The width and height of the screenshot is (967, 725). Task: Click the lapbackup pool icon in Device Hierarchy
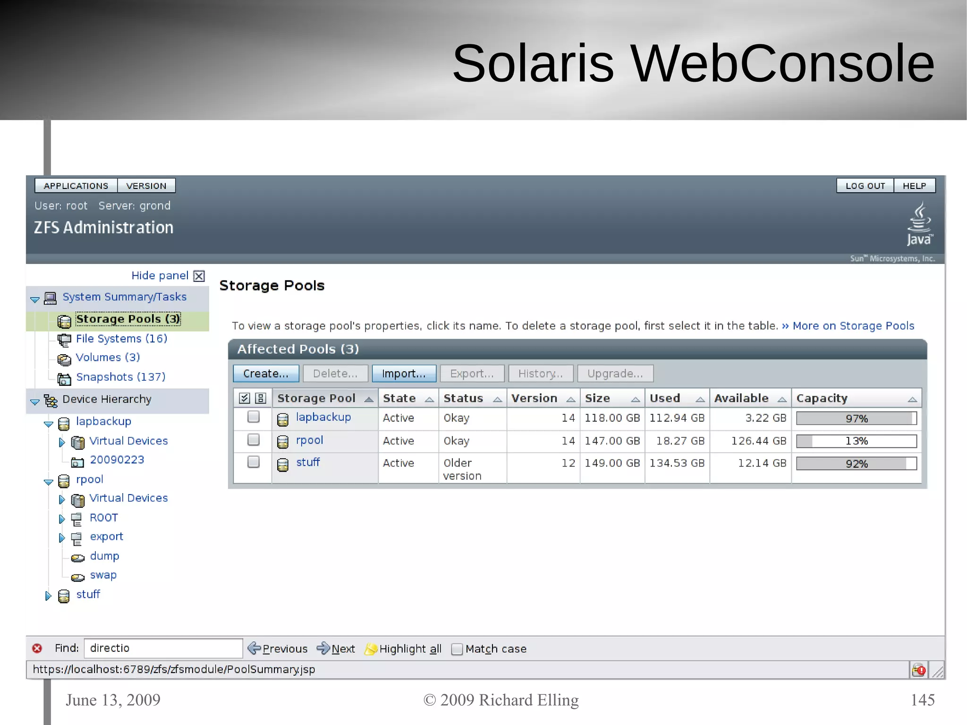tap(64, 423)
